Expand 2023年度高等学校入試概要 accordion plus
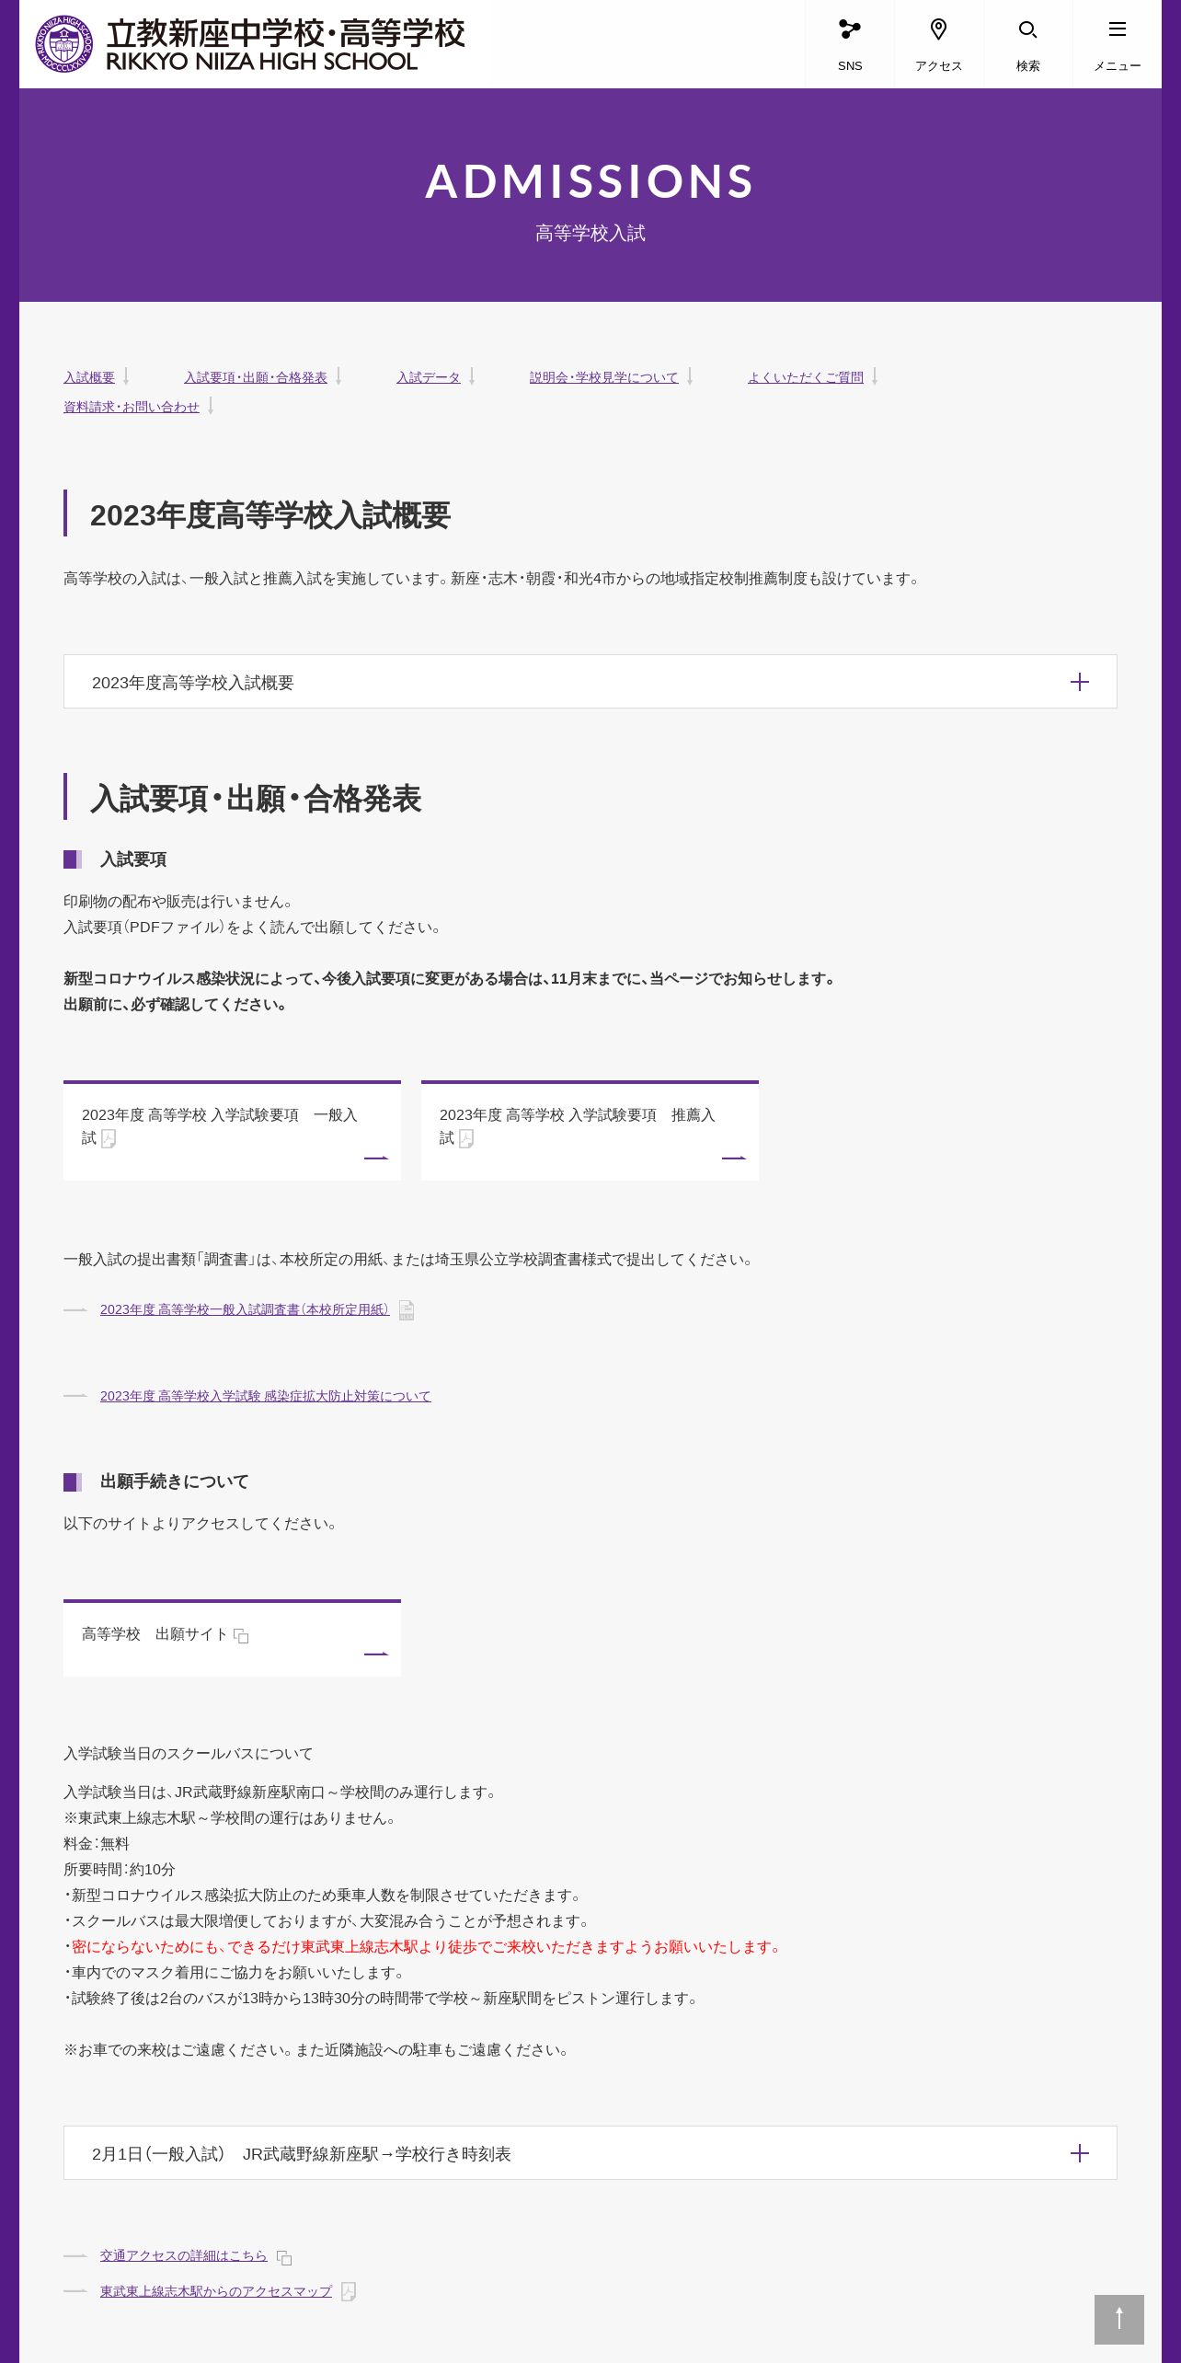The image size is (1181, 2363). point(1080,682)
